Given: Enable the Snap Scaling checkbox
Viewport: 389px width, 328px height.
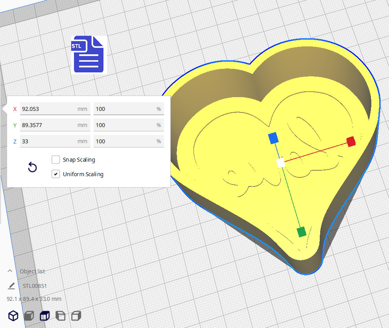Looking at the screenshot, I should 55,160.
